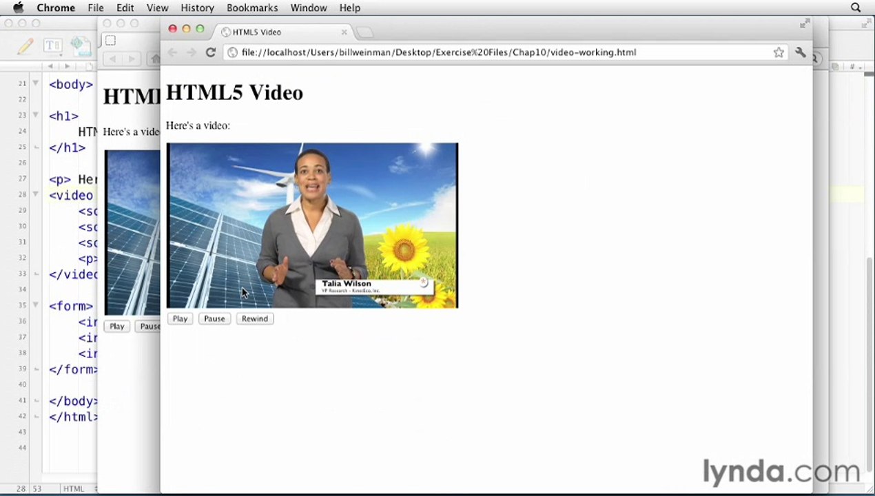Click the home icon in rear browser window

tap(155, 59)
